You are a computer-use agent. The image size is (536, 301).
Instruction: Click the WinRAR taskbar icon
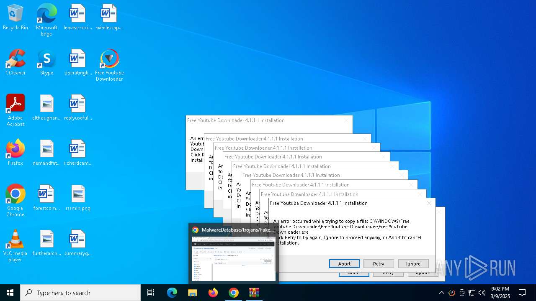[x=254, y=293]
